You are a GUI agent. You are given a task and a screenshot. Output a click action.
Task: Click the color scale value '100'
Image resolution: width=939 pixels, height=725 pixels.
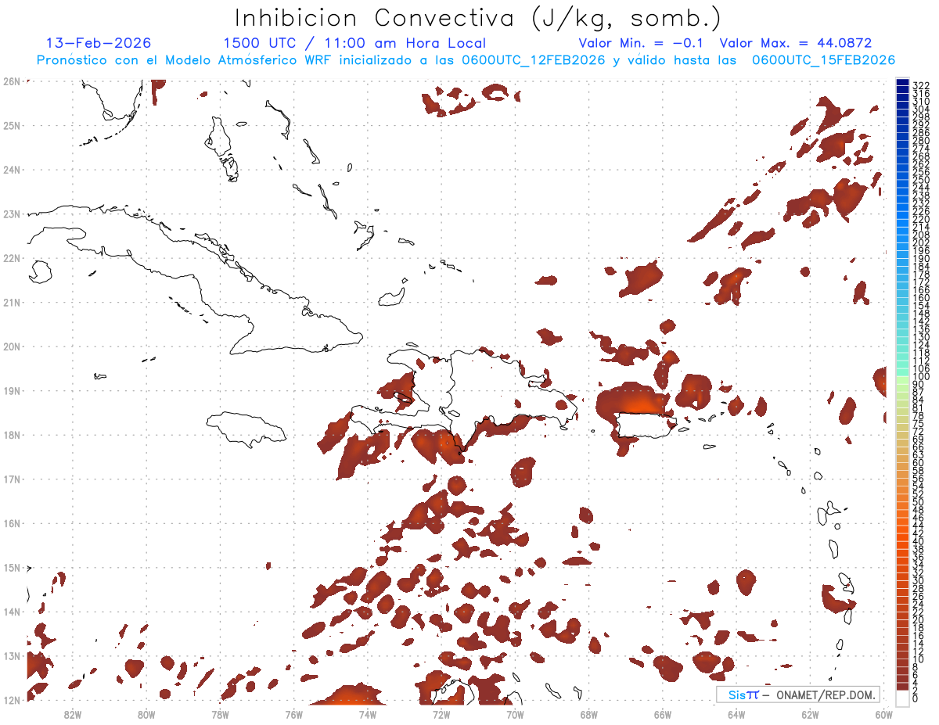click(921, 377)
